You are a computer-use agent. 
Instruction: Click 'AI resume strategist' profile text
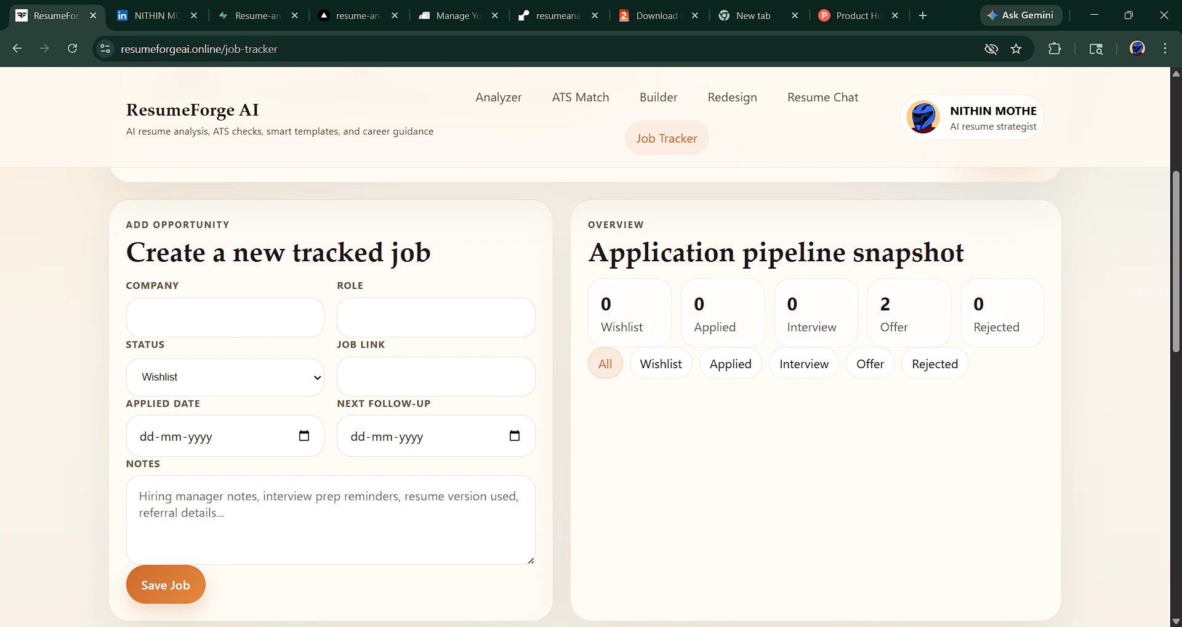(993, 126)
